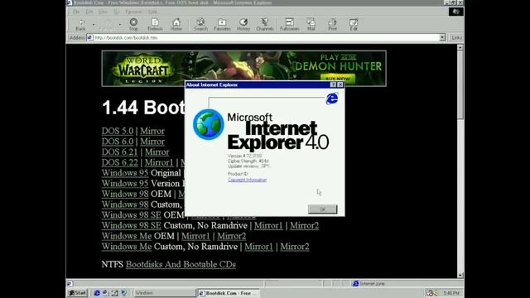Click the taskbar clock
530x298 pixels.
pyautogui.click(x=450, y=293)
